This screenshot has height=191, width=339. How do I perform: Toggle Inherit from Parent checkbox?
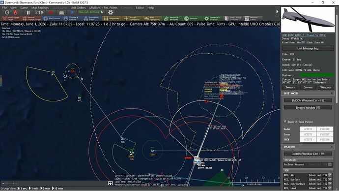pyautogui.click(x=285, y=122)
